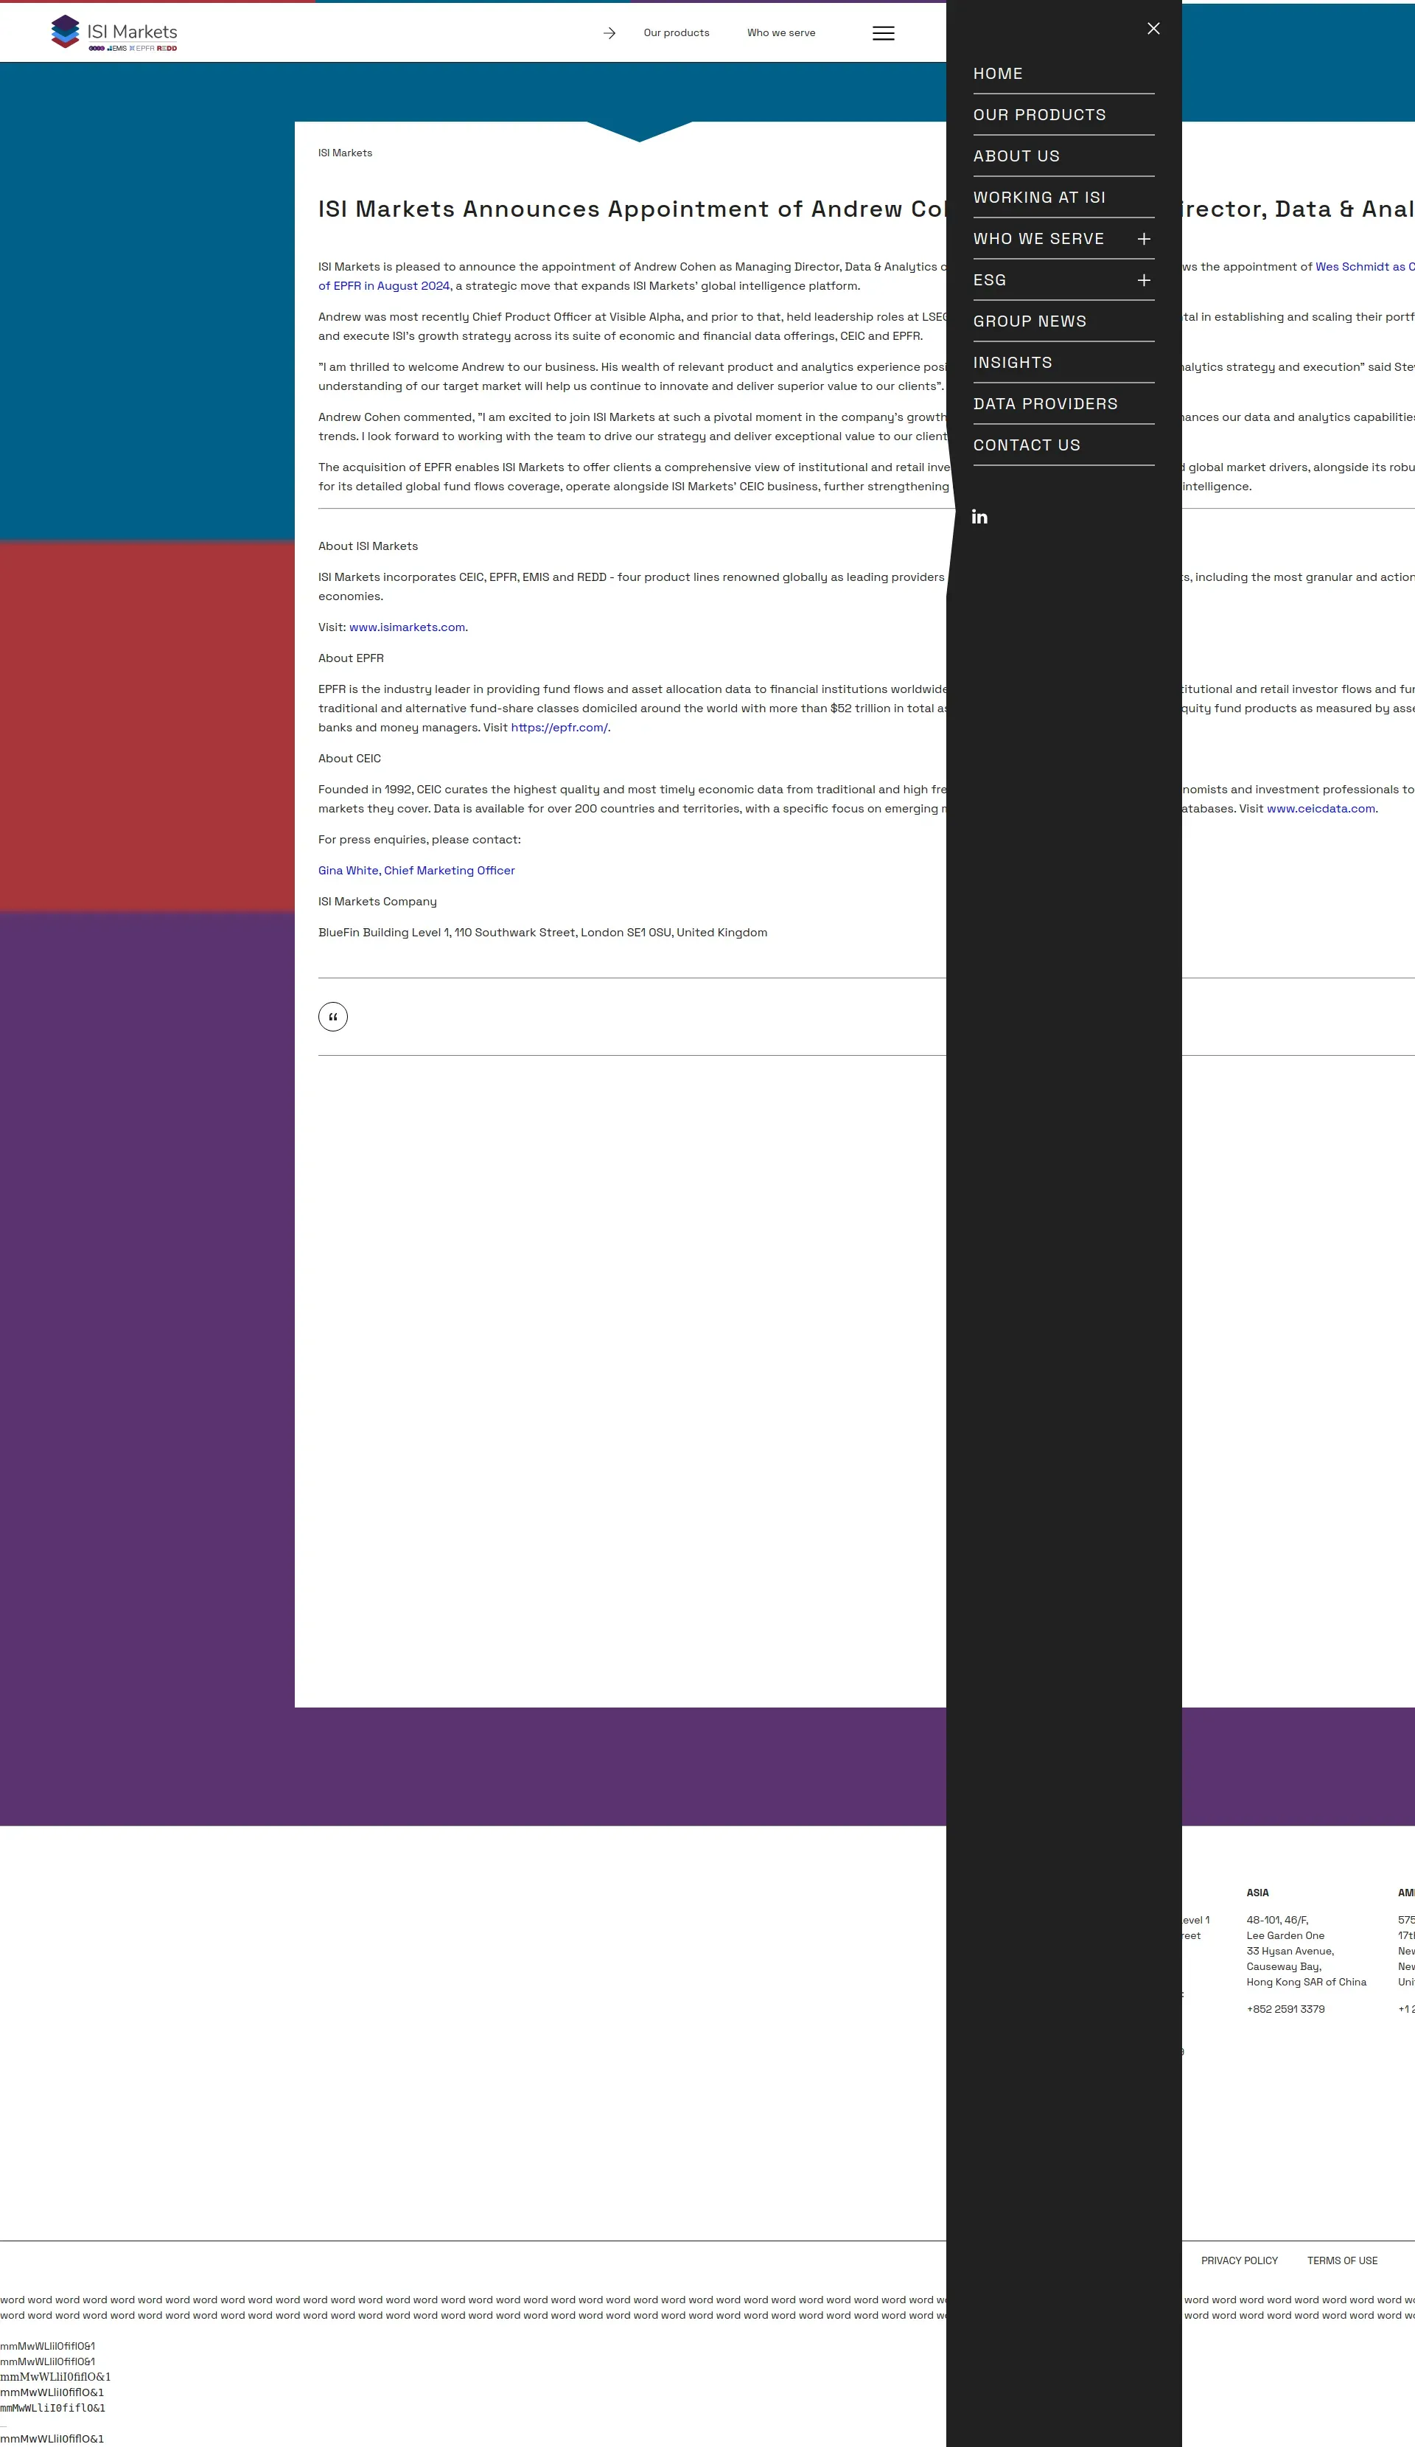Open Our Products in side menu
Viewport: 1415px width, 2447px height.
click(1039, 116)
